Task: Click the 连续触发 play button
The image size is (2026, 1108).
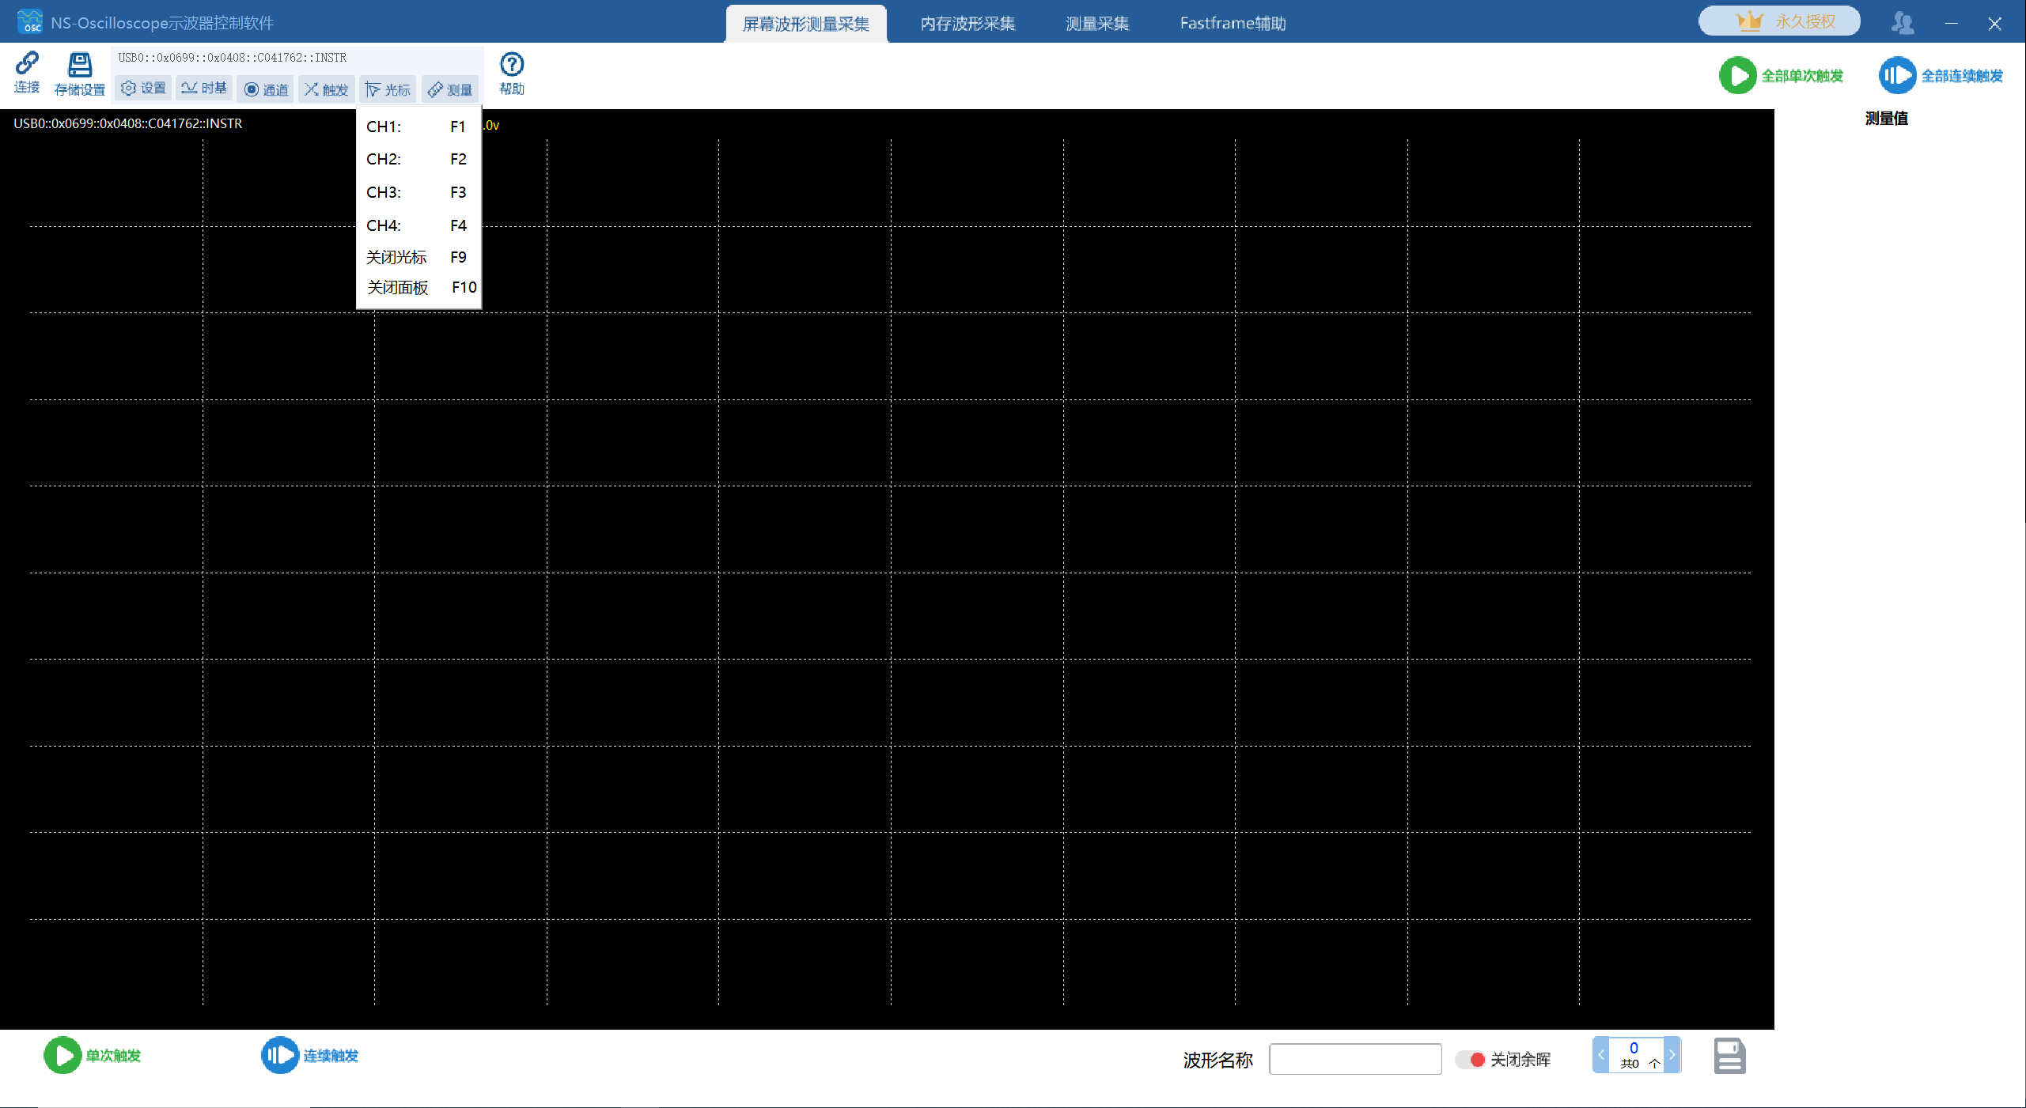Action: (x=280, y=1055)
